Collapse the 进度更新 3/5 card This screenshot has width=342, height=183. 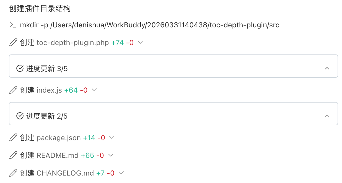[x=327, y=68]
